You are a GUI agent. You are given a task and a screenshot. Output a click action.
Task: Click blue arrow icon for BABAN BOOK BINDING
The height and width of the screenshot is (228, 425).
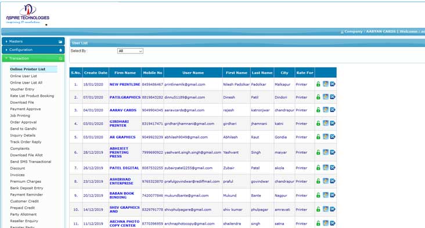coord(333,196)
